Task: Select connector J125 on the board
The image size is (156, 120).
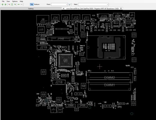Action: [x=104, y=17]
